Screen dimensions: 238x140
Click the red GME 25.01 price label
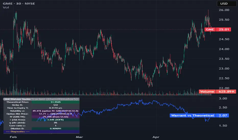(x=218, y=29)
